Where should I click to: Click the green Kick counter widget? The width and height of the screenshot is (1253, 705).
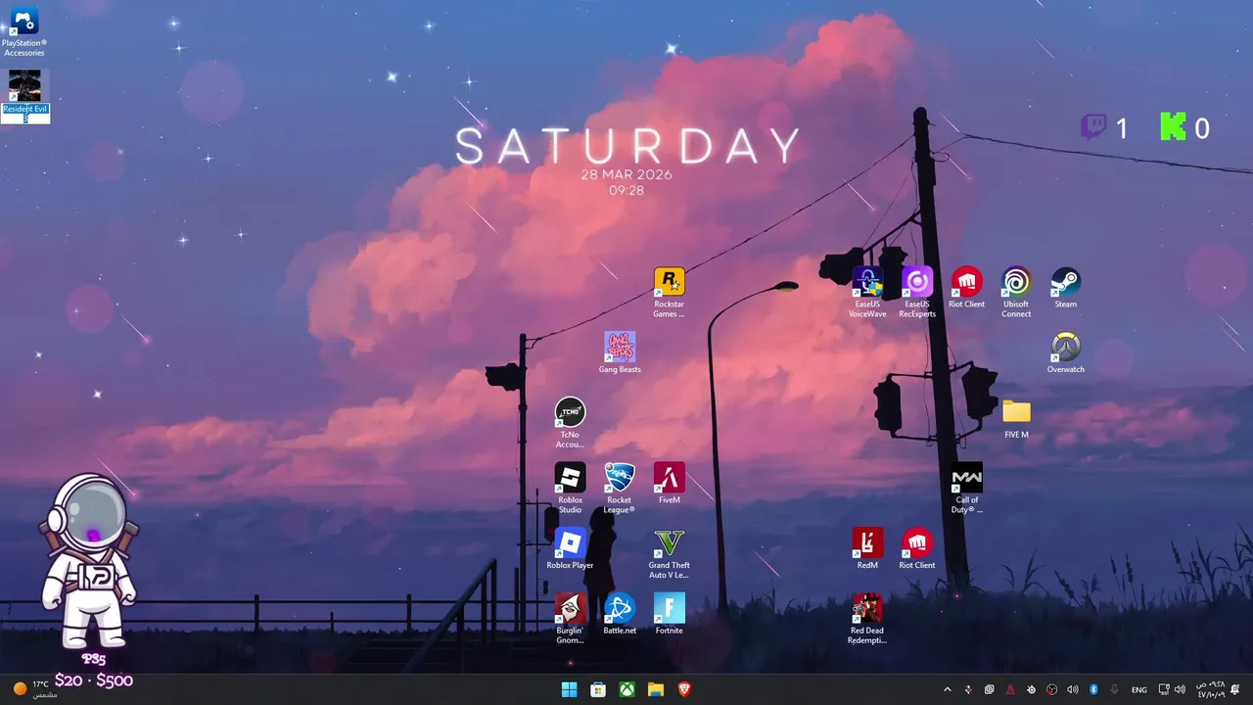click(1184, 127)
